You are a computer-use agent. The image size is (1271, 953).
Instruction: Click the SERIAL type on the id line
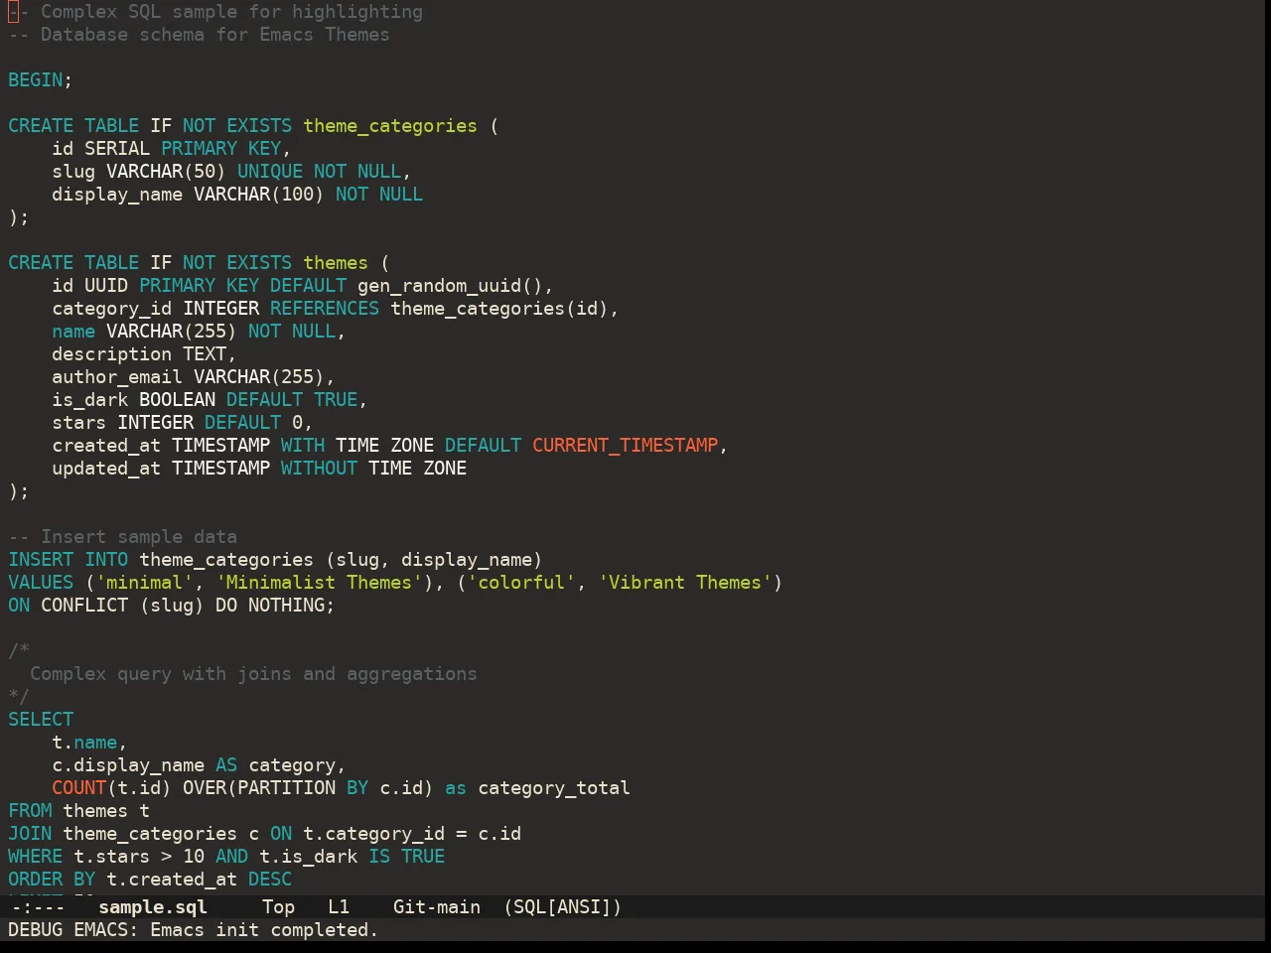point(117,149)
